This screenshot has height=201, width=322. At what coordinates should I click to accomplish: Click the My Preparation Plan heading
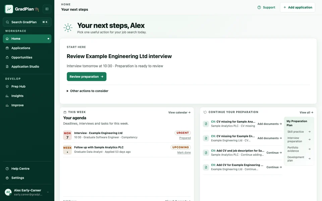pos(297,123)
